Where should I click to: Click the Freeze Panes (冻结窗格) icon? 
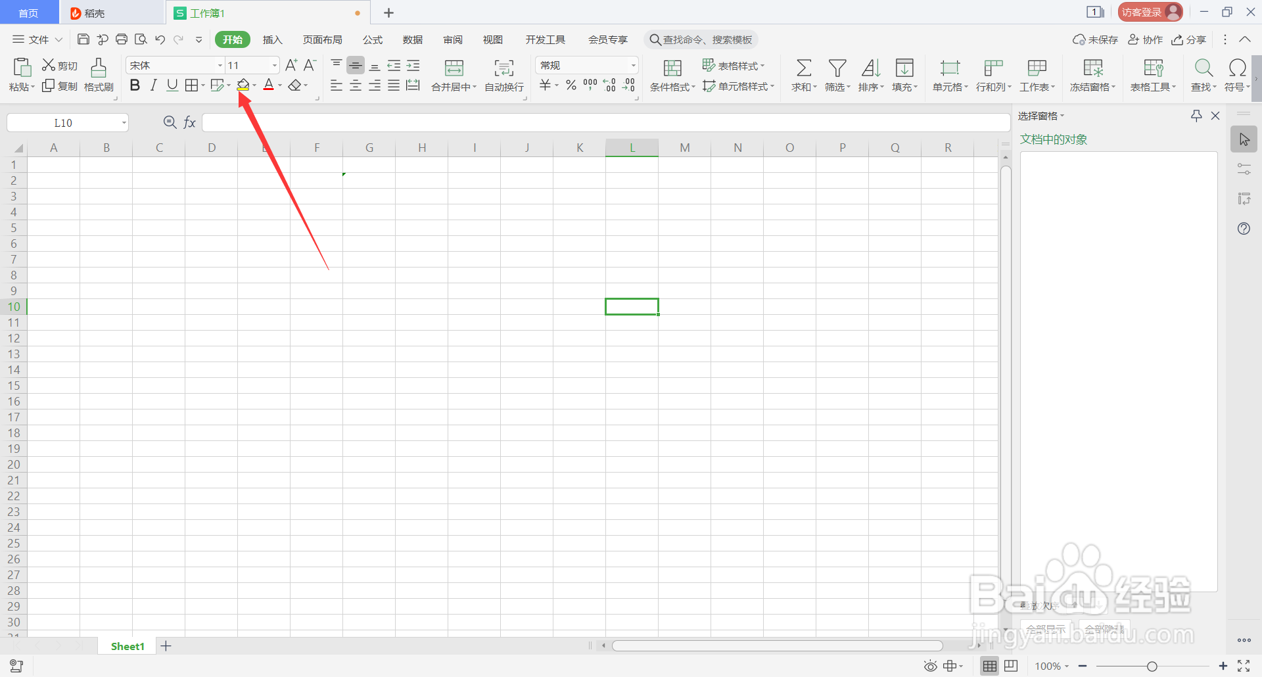[1093, 68]
